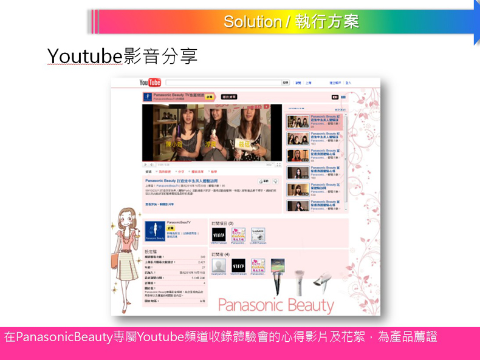The height and width of the screenshot is (360, 480).
Task: Open the VIERA Taiwan subscription icon
Action: [x=219, y=234]
